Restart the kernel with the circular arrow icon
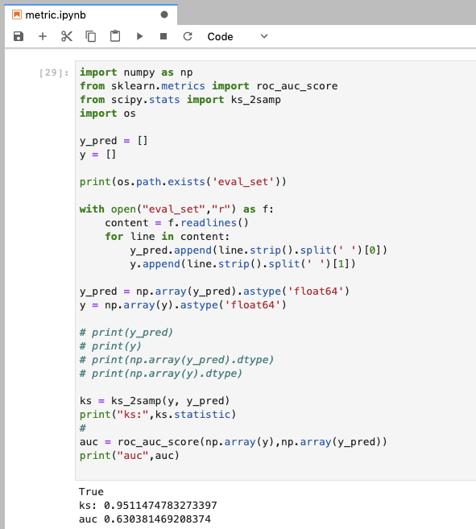The width and height of the screenshot is (476, 529). (188, 36)
